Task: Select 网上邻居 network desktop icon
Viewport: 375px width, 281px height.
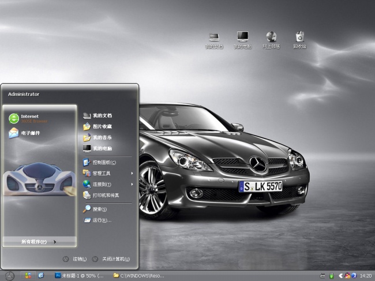Action: click(x=271, y=40)
